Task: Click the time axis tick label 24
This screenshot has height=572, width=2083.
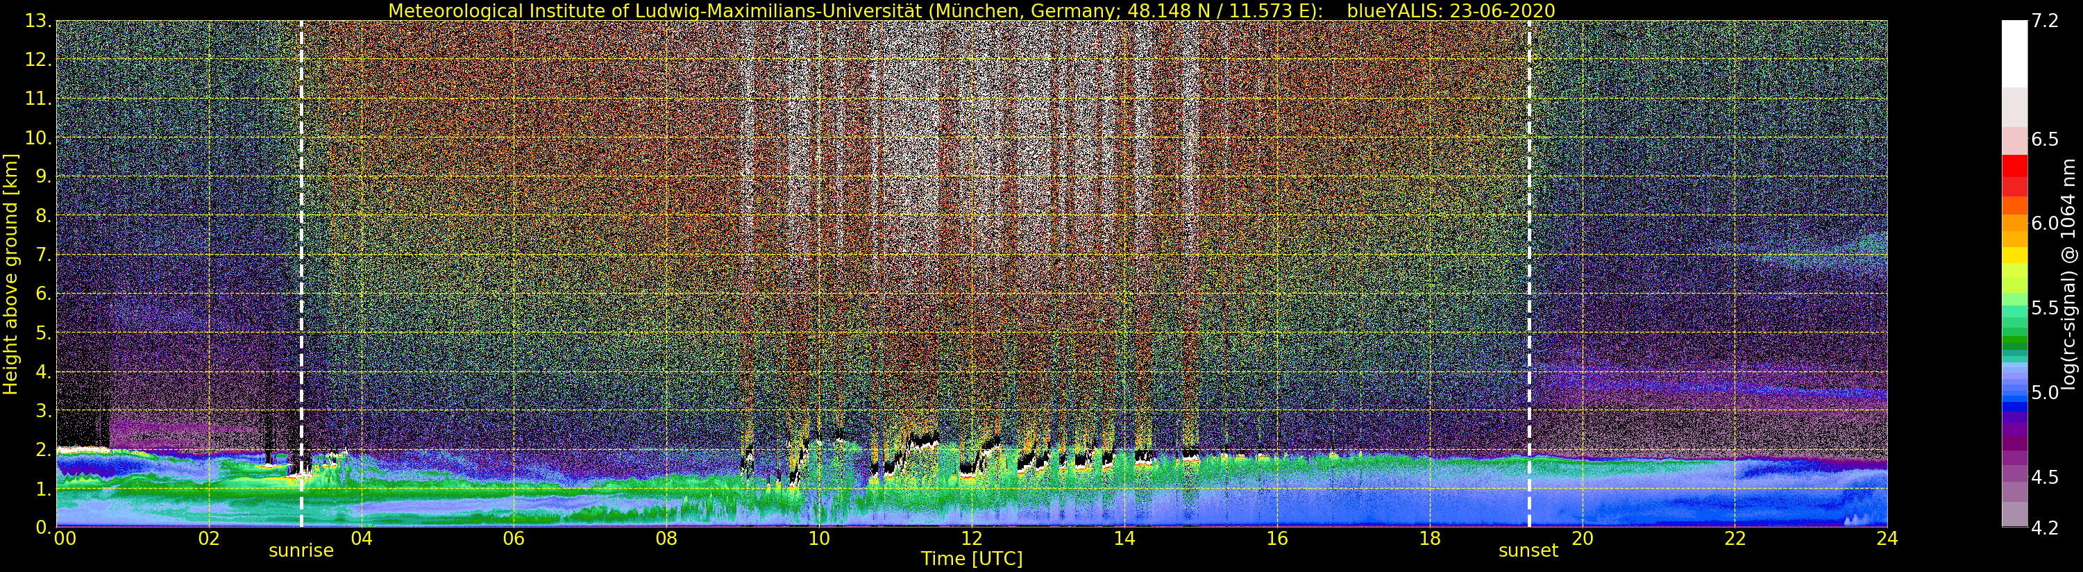Action: click(x=1887, y=539)
